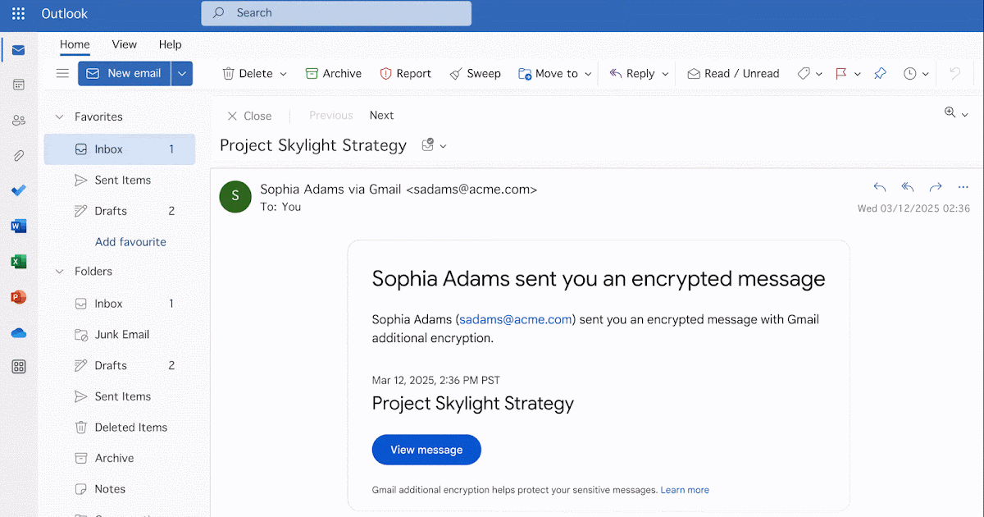Click into the Search box
Viewport: 984px width, 517px height.
[x=336, y=13]
